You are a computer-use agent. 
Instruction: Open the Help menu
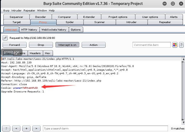[x=52, y=11]
